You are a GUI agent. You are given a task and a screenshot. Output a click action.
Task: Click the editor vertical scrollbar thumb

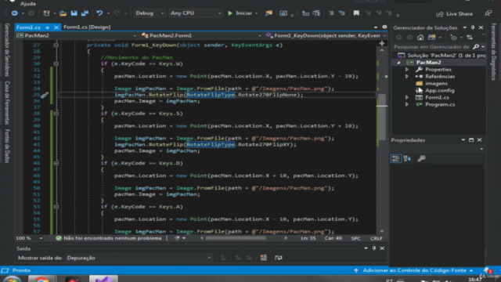381,117
